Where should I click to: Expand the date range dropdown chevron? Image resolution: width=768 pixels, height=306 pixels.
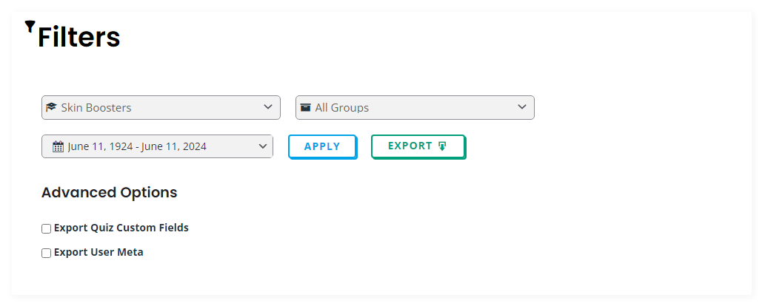(263, 146)
